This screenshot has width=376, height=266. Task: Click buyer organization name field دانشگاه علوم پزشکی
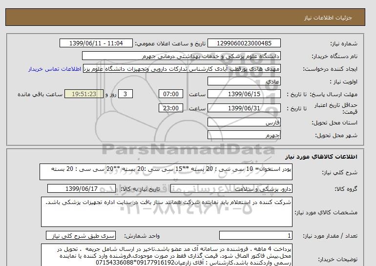coord(181,56)
